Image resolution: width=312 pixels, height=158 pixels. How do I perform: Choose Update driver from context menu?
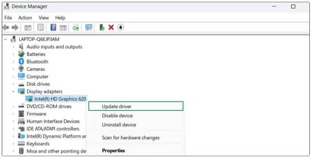click(117, 106)
